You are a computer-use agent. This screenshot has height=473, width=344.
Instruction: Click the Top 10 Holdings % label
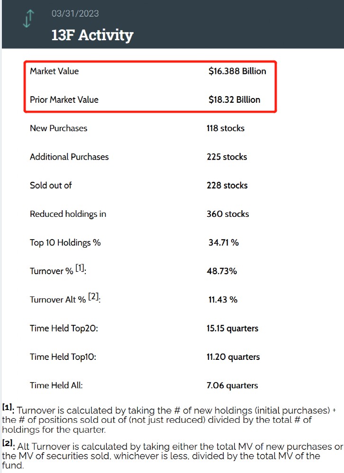pos(65,242)
